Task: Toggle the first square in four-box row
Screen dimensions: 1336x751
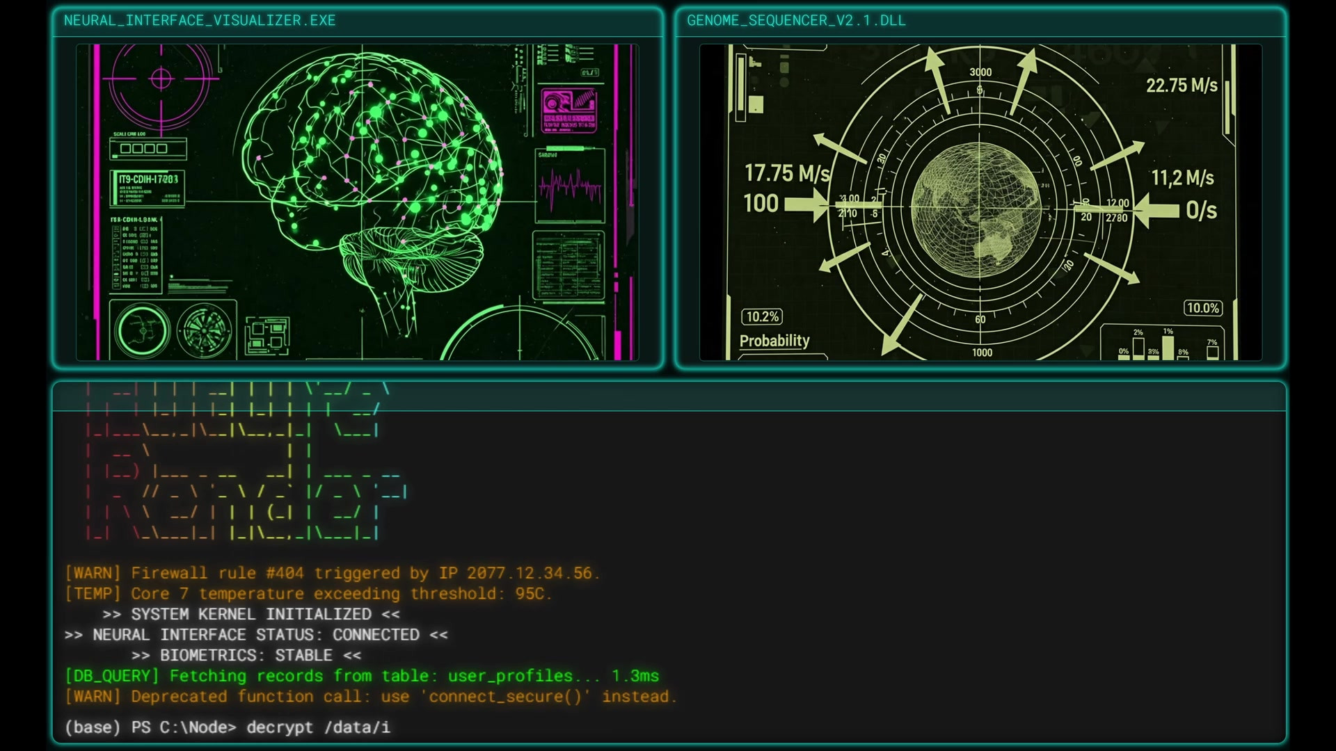Action: [x=126, y=149]
